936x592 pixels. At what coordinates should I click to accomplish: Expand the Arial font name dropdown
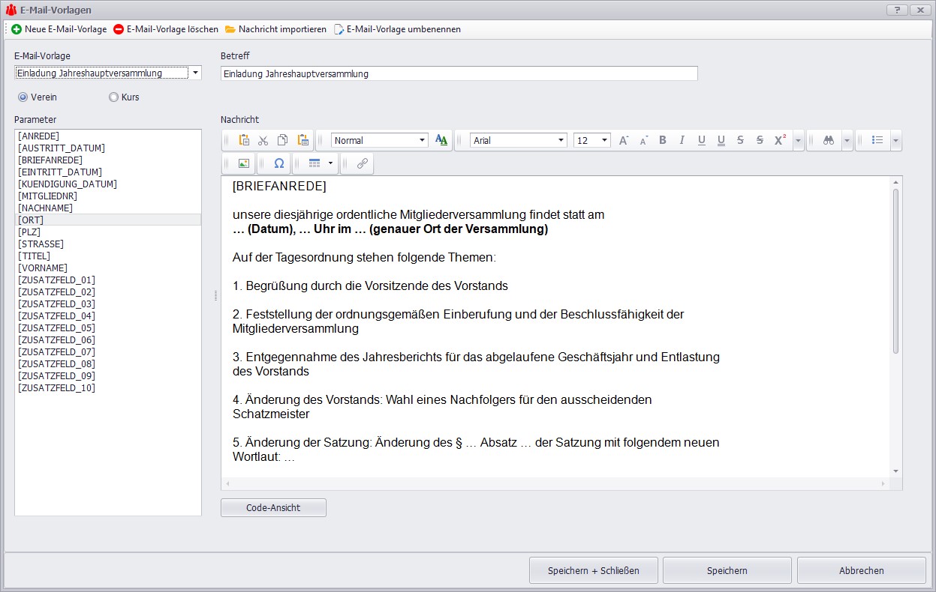tap(561, 140)
